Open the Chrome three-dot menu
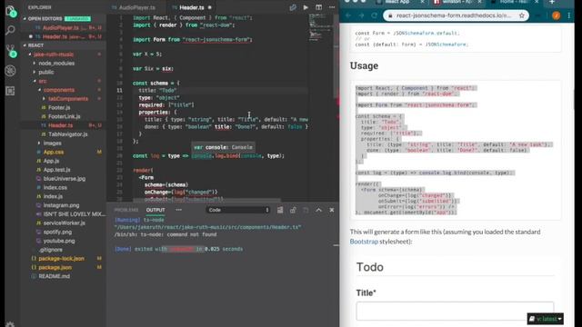 (569, 15)
